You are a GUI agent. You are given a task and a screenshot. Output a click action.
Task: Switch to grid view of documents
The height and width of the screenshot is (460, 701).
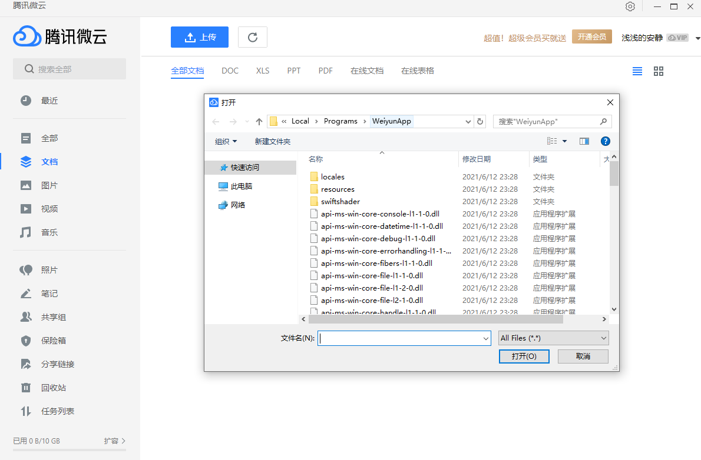[x=659, y=71]
